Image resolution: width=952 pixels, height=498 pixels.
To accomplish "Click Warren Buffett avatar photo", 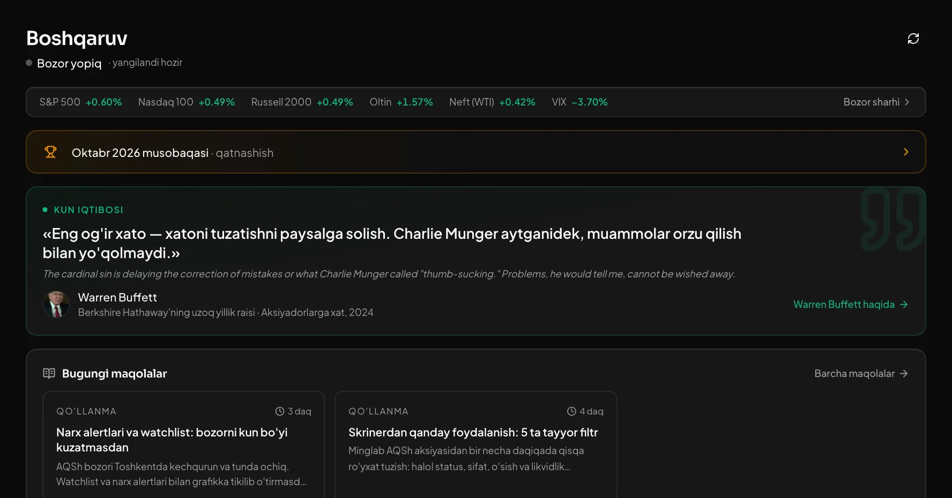I will click(x=56, y=304).
